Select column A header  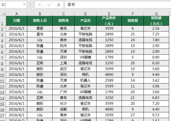pyautogui.click(x=16, y=14)
